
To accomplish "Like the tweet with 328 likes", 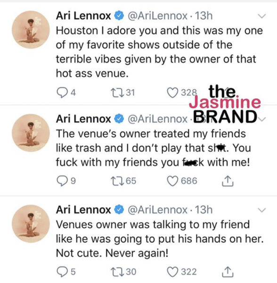I will (172, 92).
